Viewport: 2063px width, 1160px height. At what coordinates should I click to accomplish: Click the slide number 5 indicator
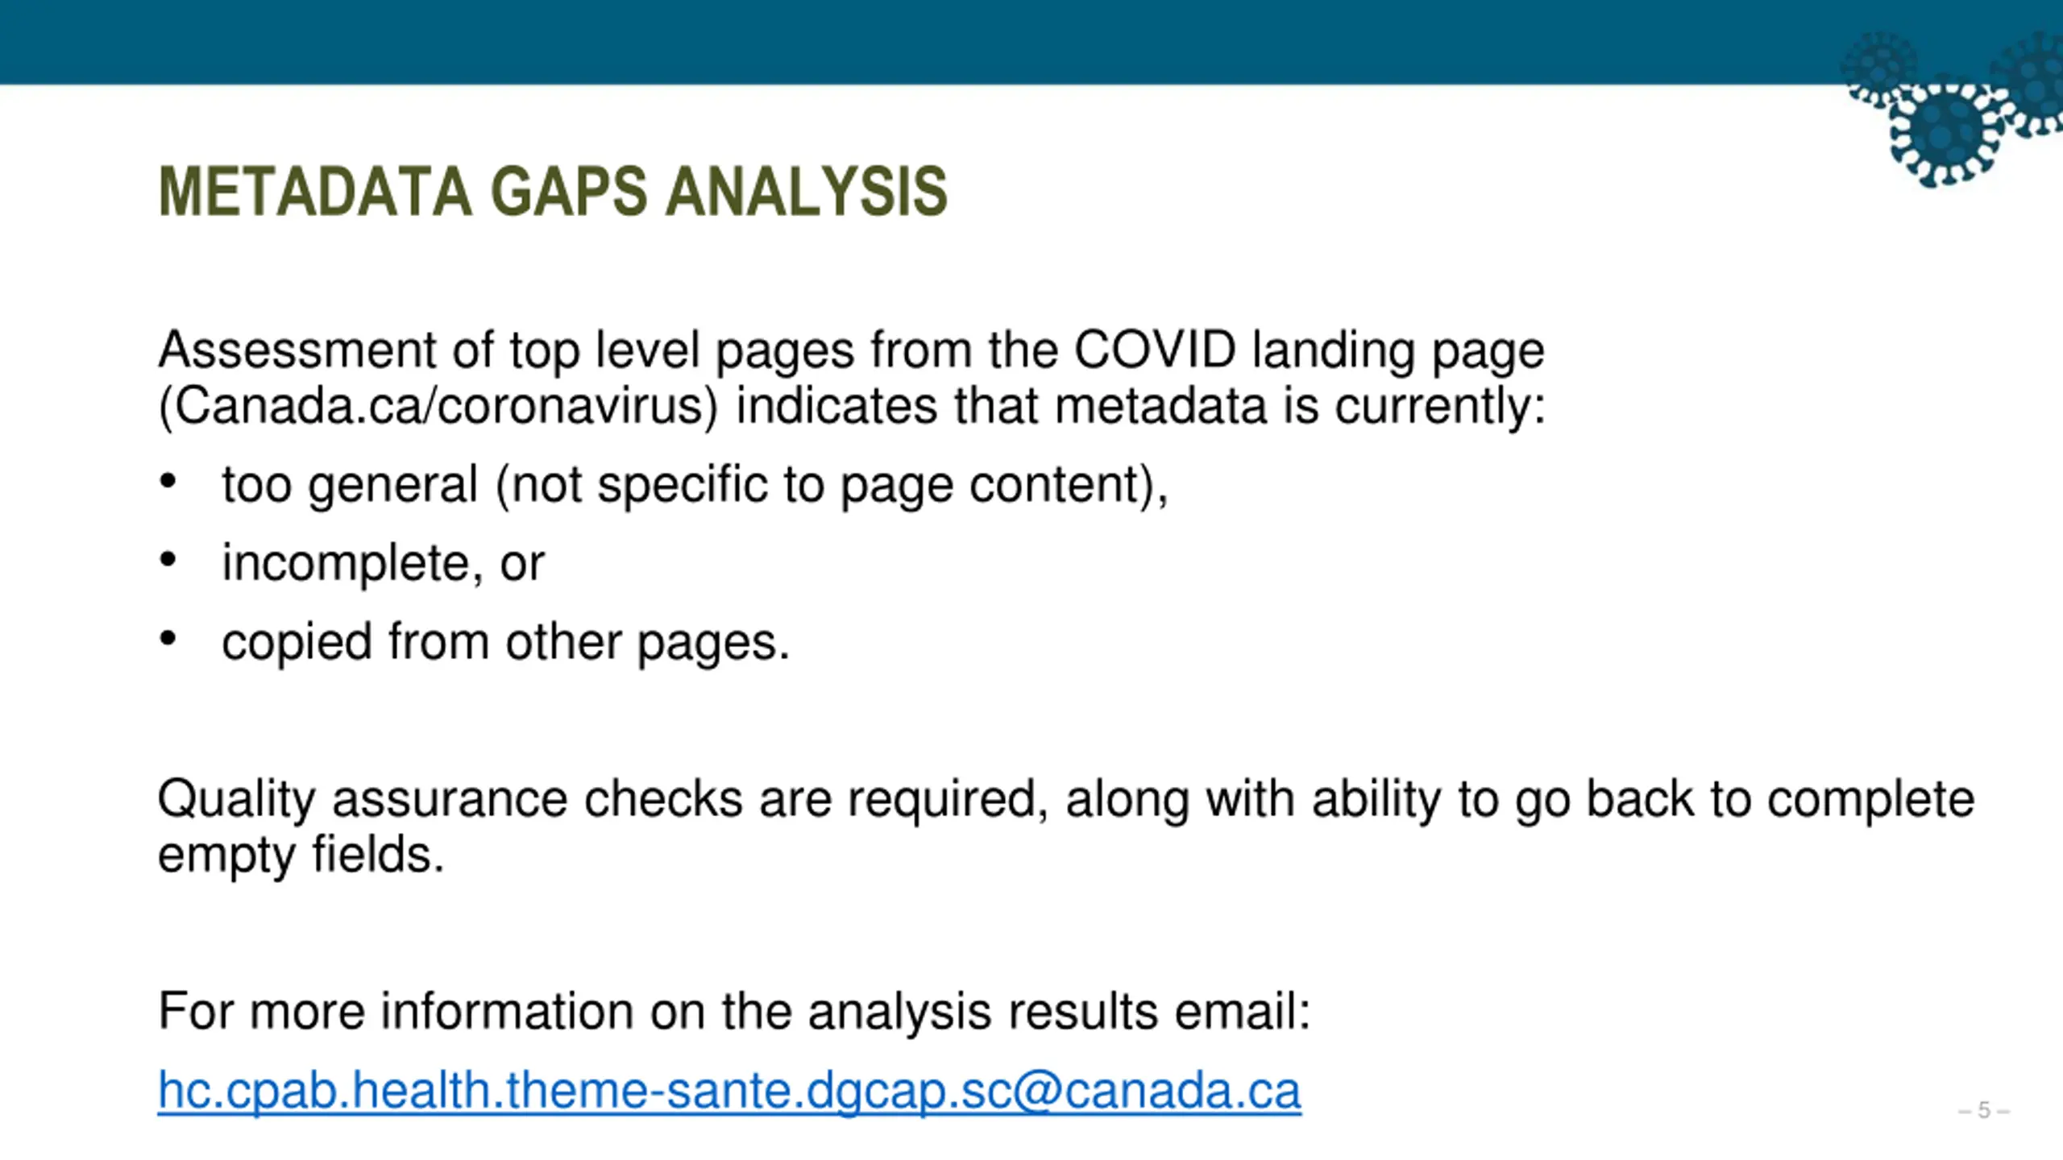tap(1984, 1111)
